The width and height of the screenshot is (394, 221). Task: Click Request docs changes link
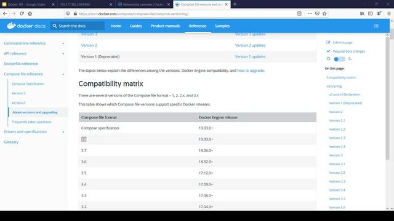(x=349, y=51)
